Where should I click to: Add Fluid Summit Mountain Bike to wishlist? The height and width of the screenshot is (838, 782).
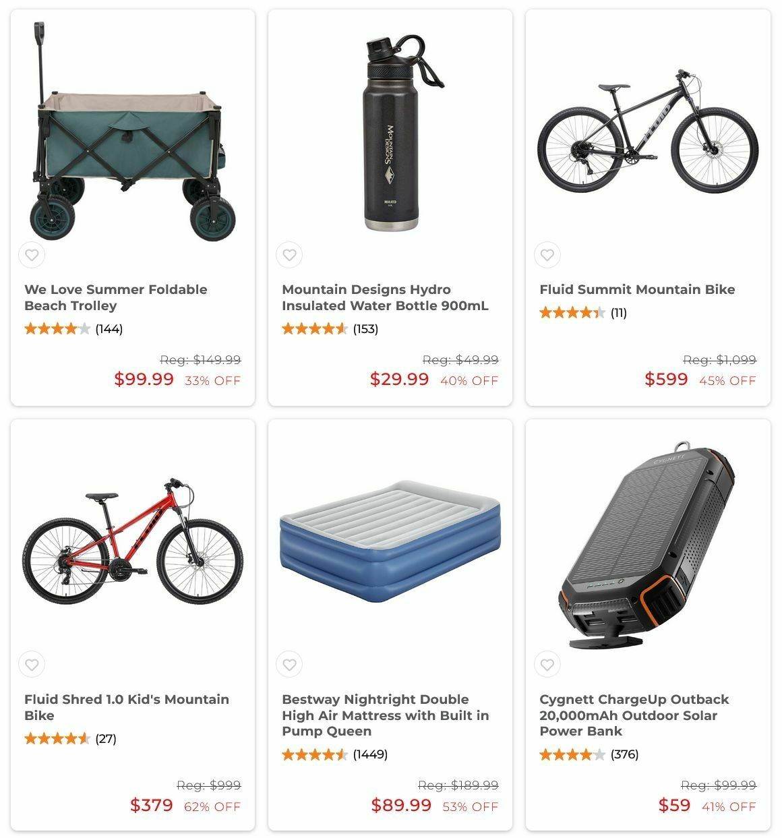coord(547,255)
